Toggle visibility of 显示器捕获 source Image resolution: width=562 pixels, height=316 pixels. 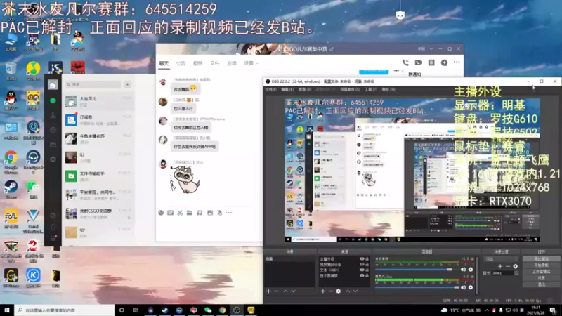pyautogui.click(x=362, y=275)
